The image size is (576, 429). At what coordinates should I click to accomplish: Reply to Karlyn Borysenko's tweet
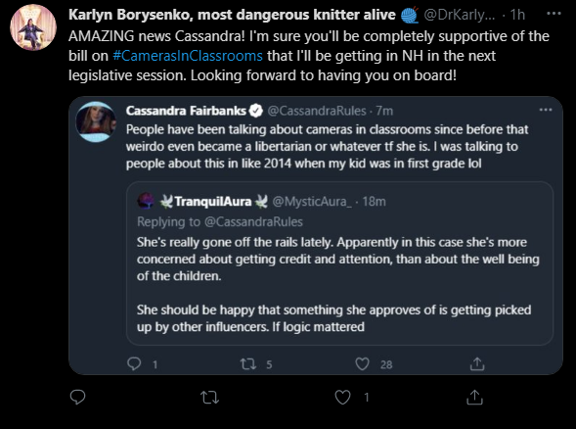point(77,398)
